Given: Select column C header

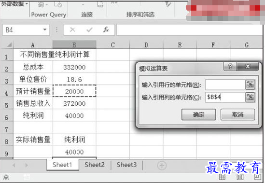Looking at the screenshot, I should point(113,45).
